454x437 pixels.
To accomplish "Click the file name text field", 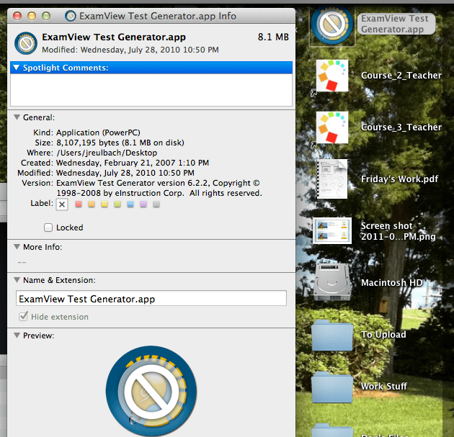I will tap(151, 298).
